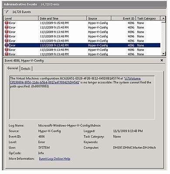Viewport: 170px width, 174px height.
Task: Follow the \\?\Volume path link in the description
Action: [x=75, y=80]
